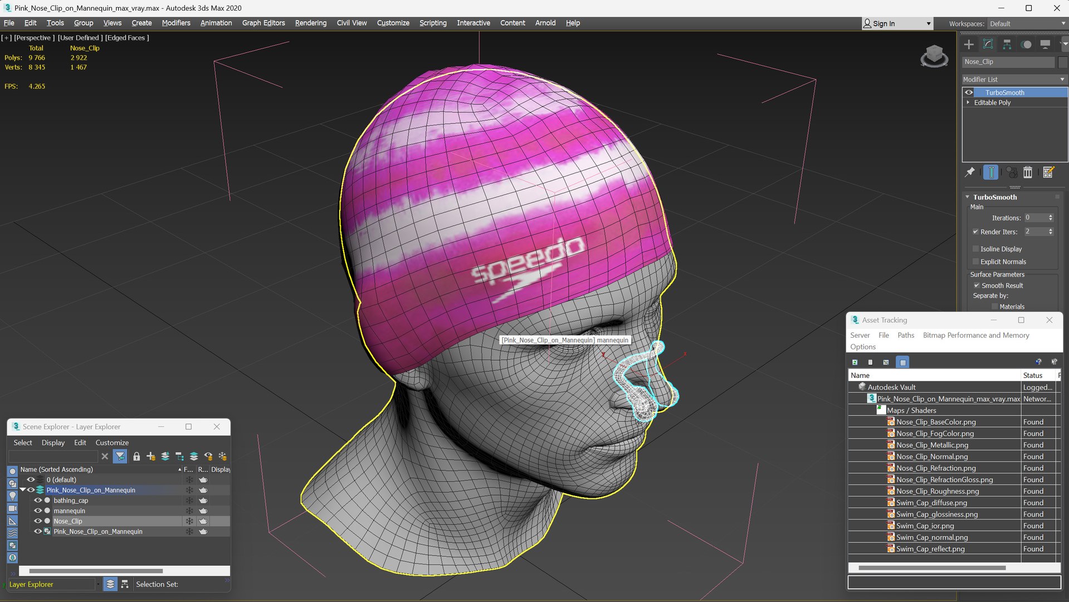
Task: Uncheck Render Iters checkbox
Action: pyautogui.click(x=975, y=232)
